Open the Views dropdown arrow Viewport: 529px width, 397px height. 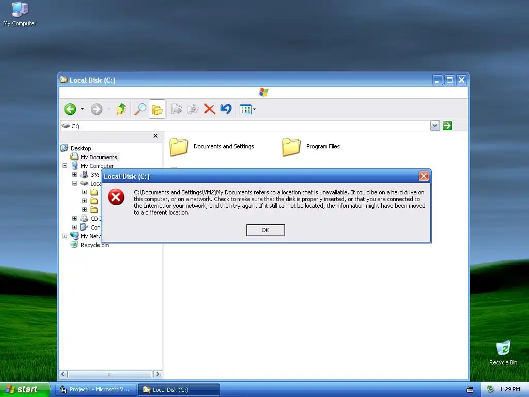254,110
